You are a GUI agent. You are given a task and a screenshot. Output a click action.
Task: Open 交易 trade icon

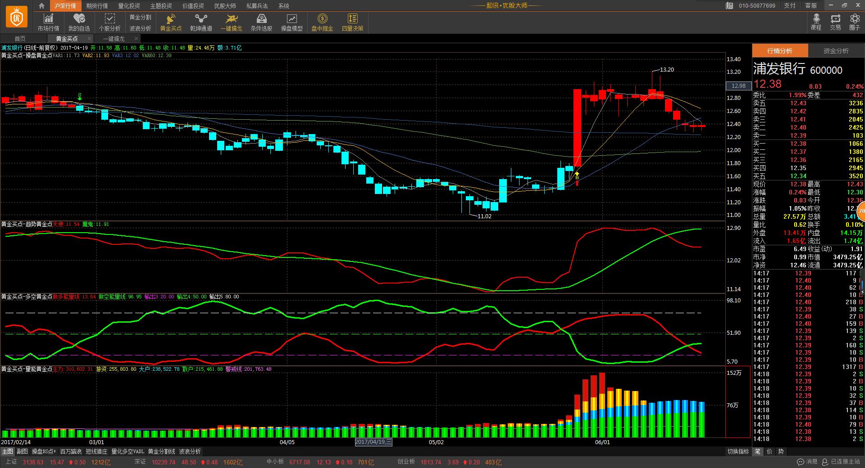point(836,22)
